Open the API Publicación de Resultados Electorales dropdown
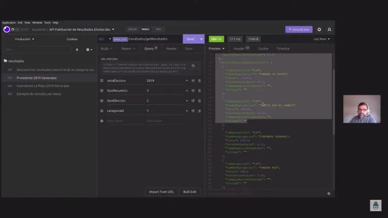The width and height of the screenshot is (388, 218). click(82, 30)
